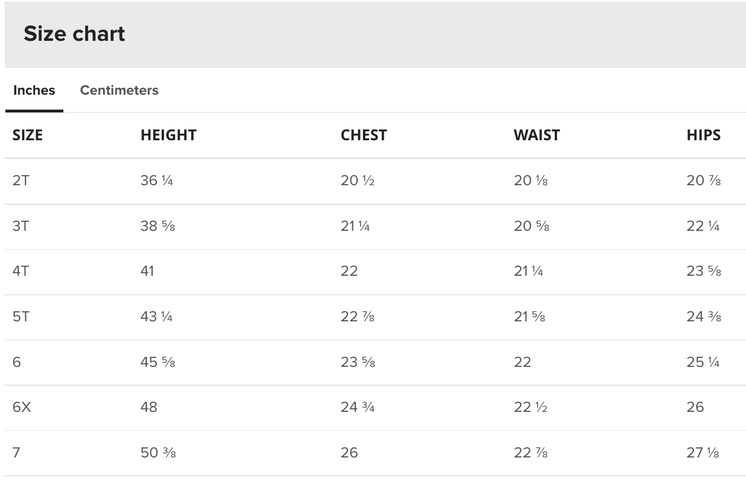Screen dimensions: 746x490
Task: Click the 24 ¾ chest value for 6X
Action: (x=358, y=407)
